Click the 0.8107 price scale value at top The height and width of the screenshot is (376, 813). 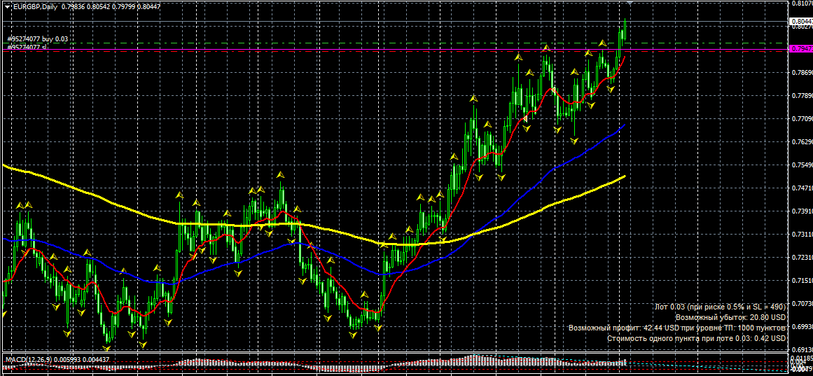coord(801,3)
